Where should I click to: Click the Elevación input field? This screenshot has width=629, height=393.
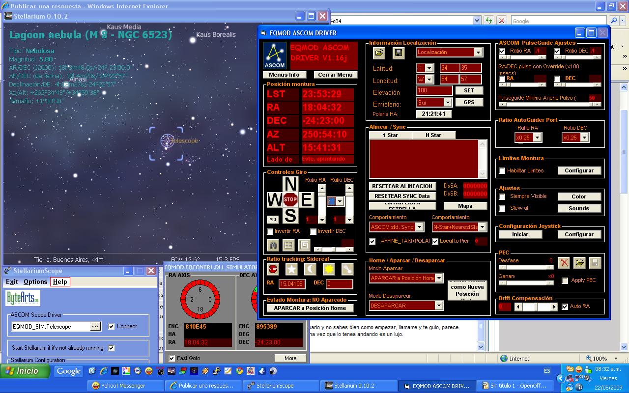434,90
